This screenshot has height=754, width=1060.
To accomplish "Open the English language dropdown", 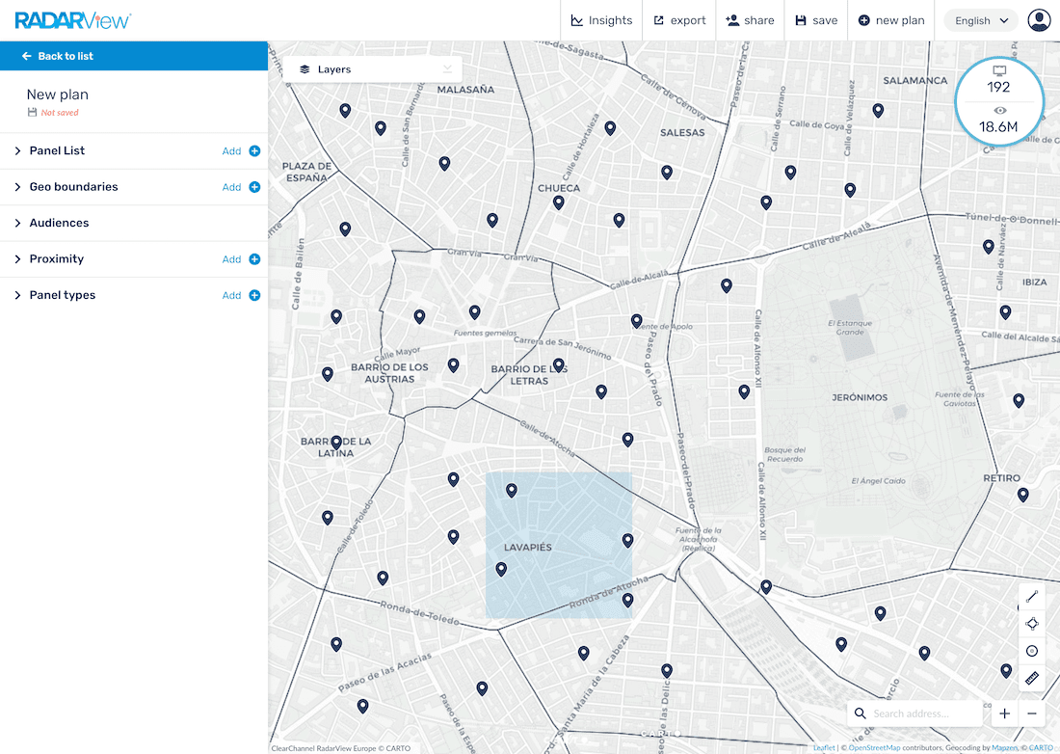I will [x=979, y=19].
